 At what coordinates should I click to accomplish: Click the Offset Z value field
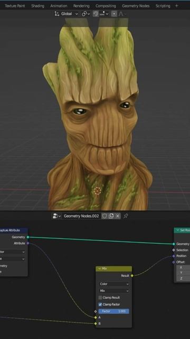point(183,278)
